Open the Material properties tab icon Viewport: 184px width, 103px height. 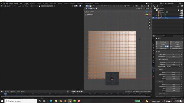pyautogui.click(x=153, y=76)
